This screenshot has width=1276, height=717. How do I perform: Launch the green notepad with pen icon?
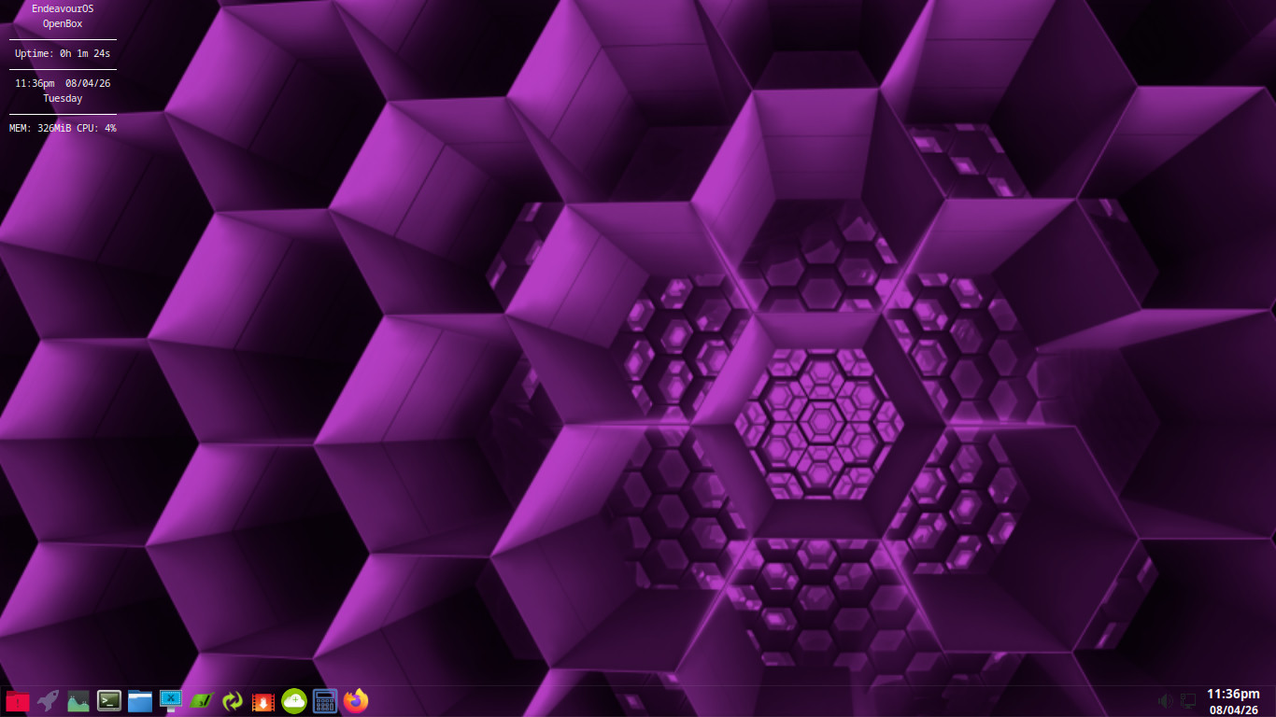pyautogui.click(x=202, y=700)
